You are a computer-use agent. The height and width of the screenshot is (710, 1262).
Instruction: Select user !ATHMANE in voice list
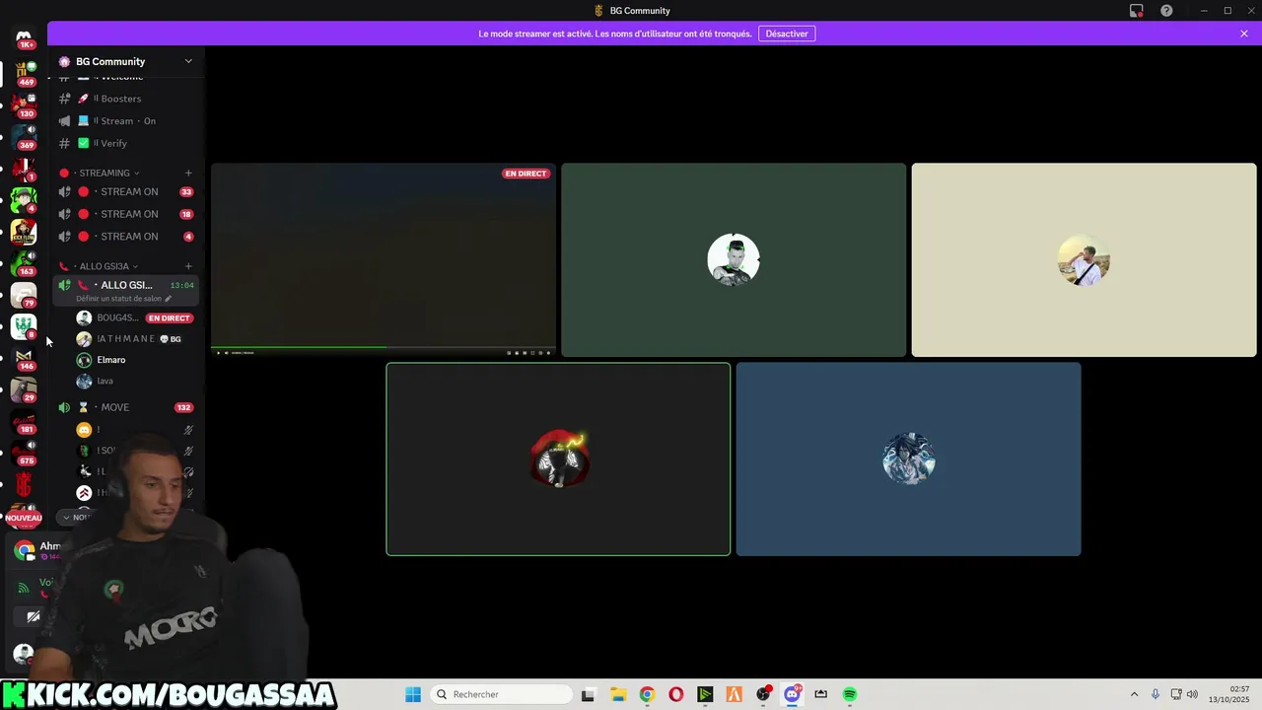click(134, 338)
